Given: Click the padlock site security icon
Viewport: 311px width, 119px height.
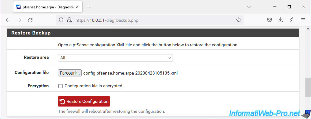Looking at the screenshot, I should 69,20.
